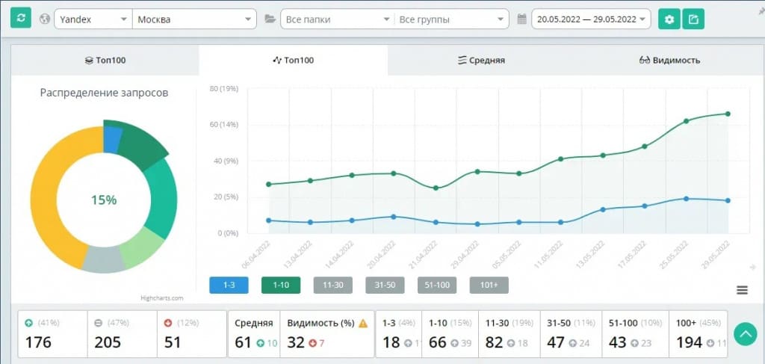Click the last blue data point at 29.05.2022

728,200
